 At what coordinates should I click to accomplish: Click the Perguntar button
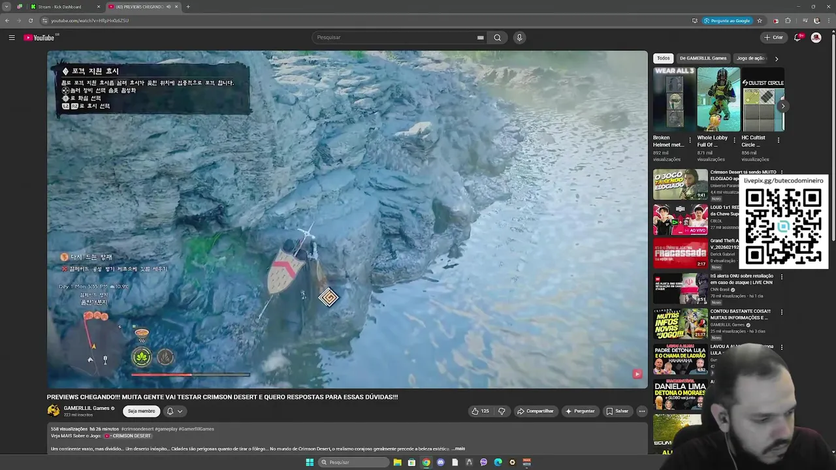click(580, 411)
